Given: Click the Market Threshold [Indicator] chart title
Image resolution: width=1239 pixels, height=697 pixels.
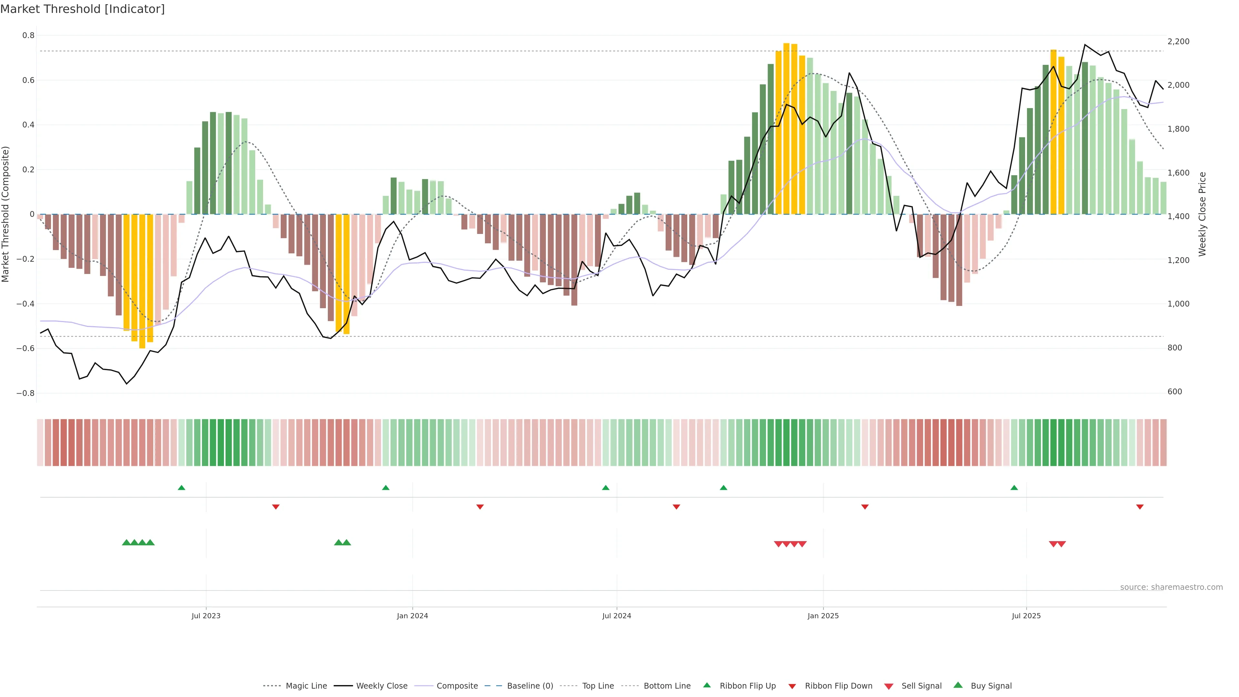Looking at the screenshot, I should tap(82, 9).
